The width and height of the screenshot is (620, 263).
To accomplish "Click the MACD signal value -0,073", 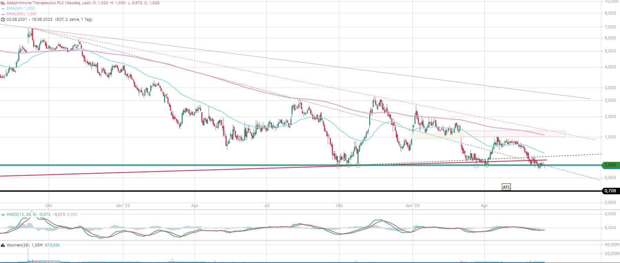I will 59,214.
